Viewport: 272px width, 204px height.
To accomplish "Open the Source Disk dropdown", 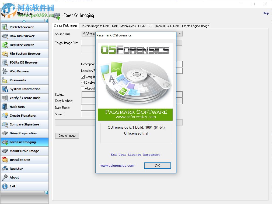I will [180, 34].
